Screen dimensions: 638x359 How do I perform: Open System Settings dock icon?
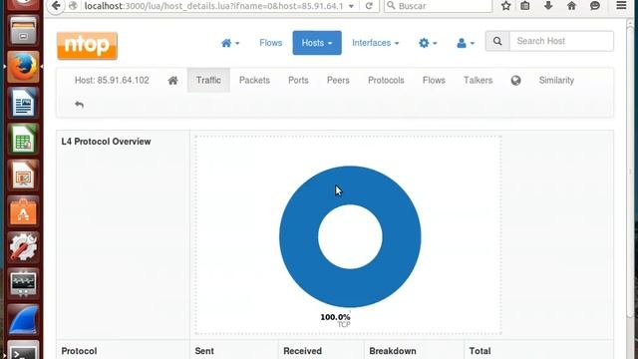coord(23,247)
